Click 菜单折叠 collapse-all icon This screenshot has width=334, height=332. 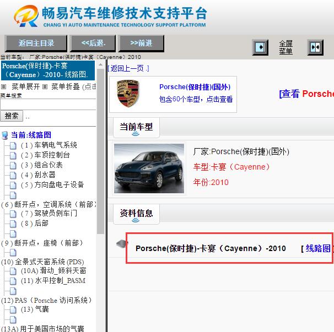coord(45,86)
